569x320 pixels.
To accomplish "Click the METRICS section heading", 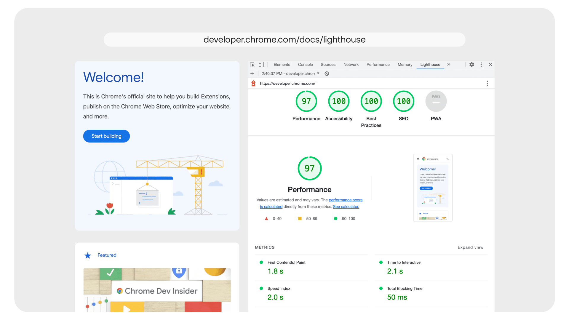I will tap(265, 247).
